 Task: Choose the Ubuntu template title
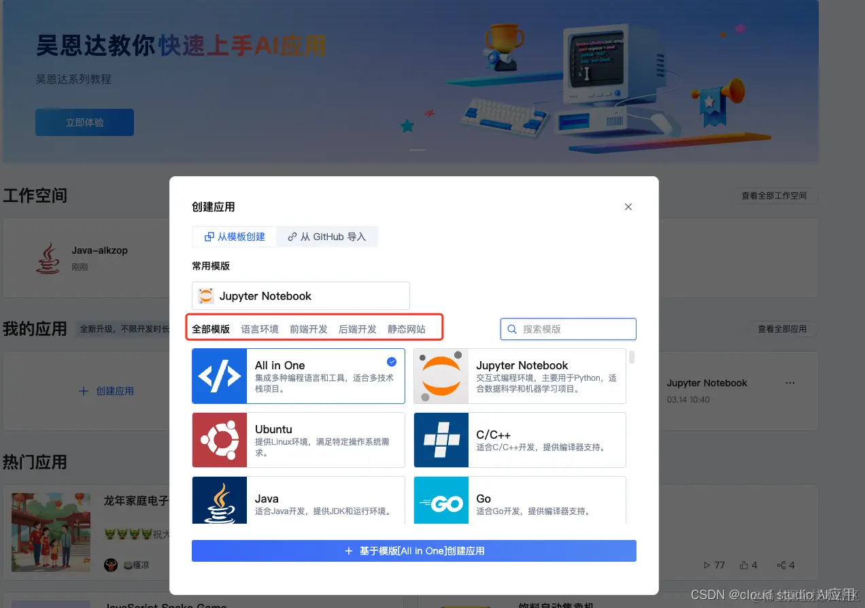point(273,429)
